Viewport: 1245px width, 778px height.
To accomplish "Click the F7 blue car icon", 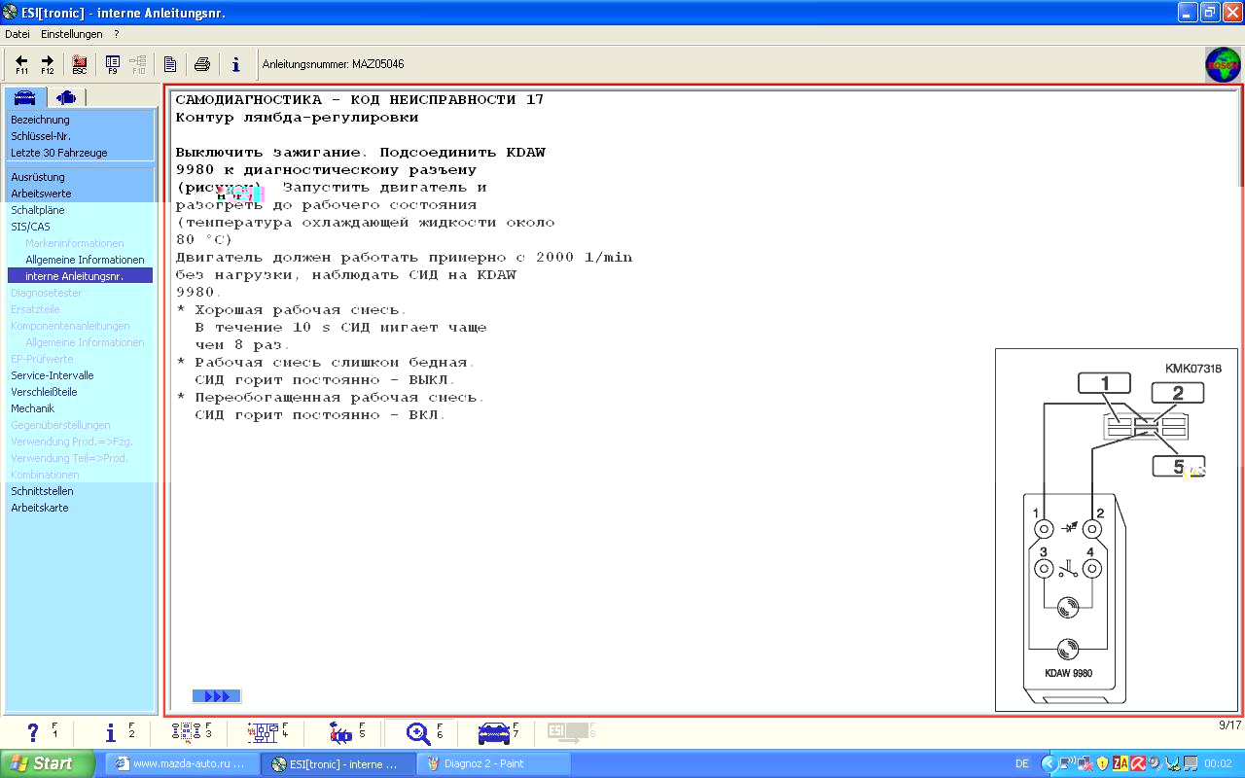I will pos(494,733).
